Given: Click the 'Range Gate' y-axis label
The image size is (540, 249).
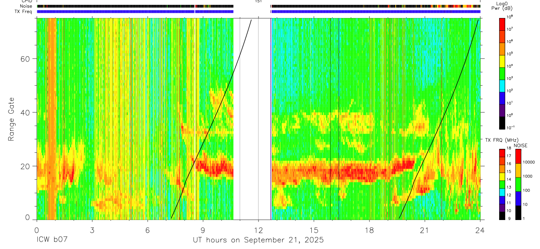Looking at the screenshot, I should 12,119.
